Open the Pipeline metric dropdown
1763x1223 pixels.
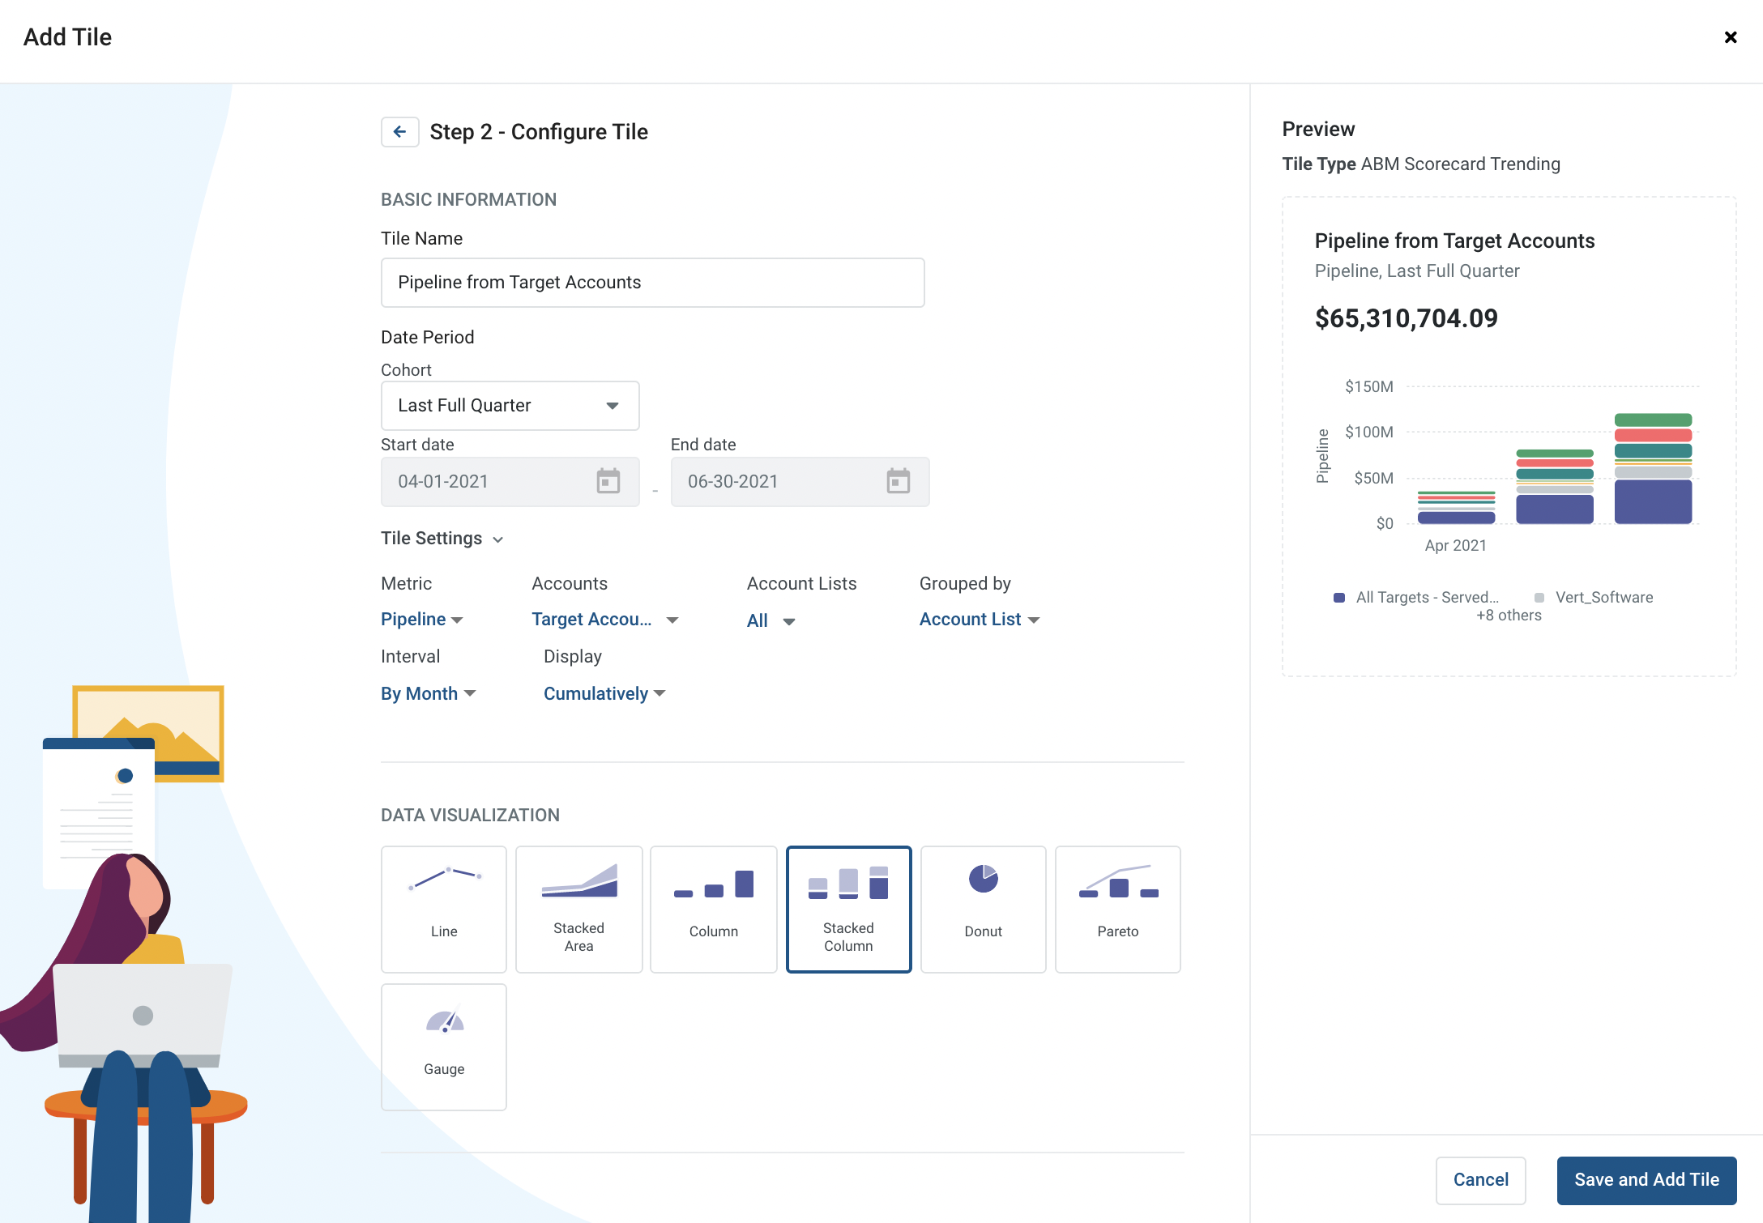pyautogui.click(x=422, y=620)
